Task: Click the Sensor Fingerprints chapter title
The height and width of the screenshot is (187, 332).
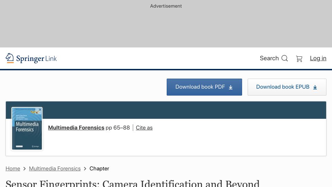Action: click(132, 183)
